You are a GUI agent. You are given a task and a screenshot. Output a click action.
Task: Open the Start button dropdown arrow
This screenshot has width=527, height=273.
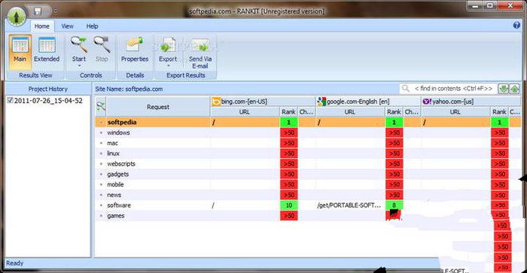pyautogui.click(x=79, y=66)
